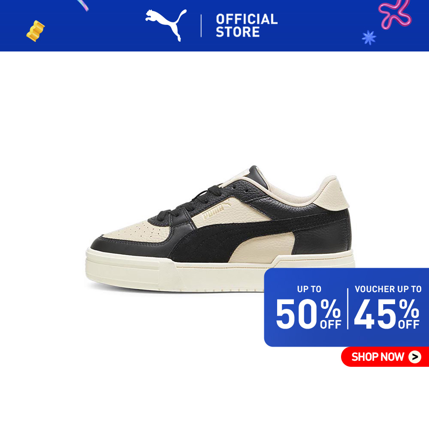Click the black shoelaces on sneaker
The width and height of the screenshot is (429, 429).
tap(189, 202)
